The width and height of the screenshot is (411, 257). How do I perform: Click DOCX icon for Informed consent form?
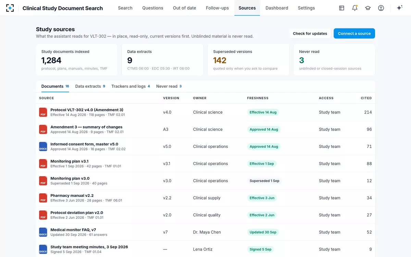[43, 147]
